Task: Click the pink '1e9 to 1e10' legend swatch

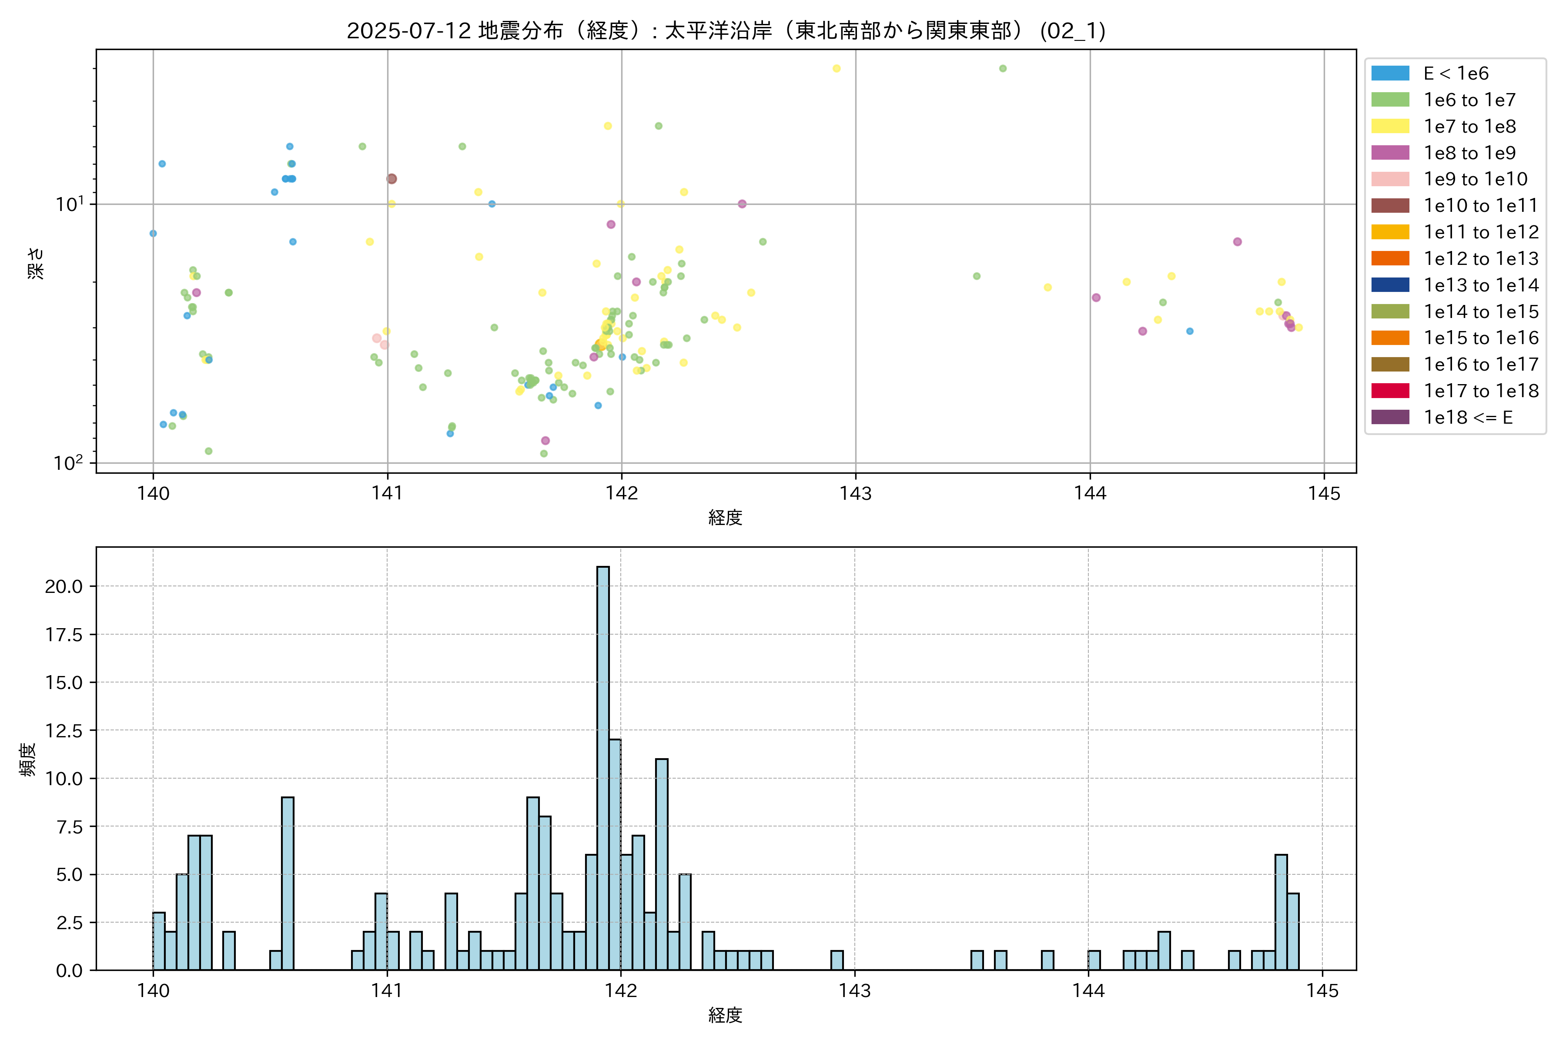Action: 1389,179
